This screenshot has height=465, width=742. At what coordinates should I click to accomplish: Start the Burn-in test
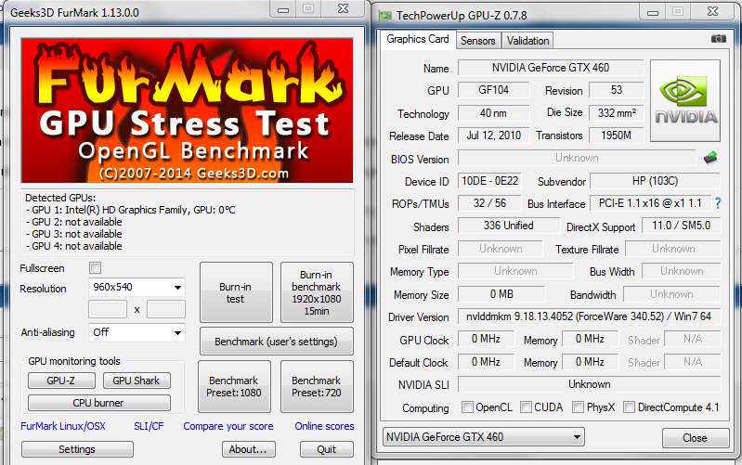pos(236,292)
